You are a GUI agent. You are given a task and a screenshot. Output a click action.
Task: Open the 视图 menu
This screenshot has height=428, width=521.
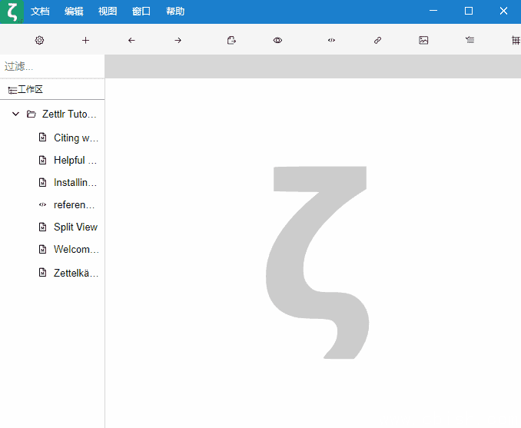click(108, 12)
